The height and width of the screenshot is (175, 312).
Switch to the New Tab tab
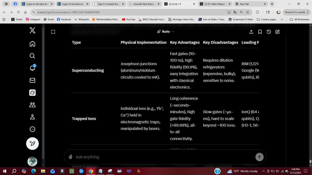251,4
